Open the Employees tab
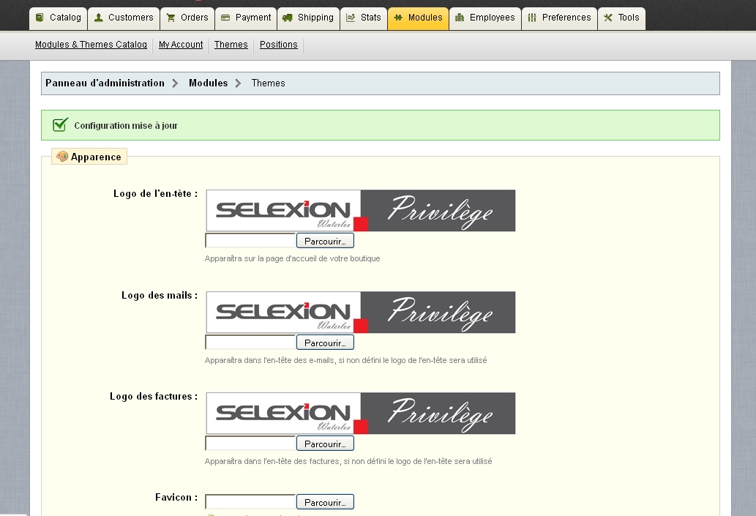This screenshot has height=516, width=756. [x=485, y=18]
